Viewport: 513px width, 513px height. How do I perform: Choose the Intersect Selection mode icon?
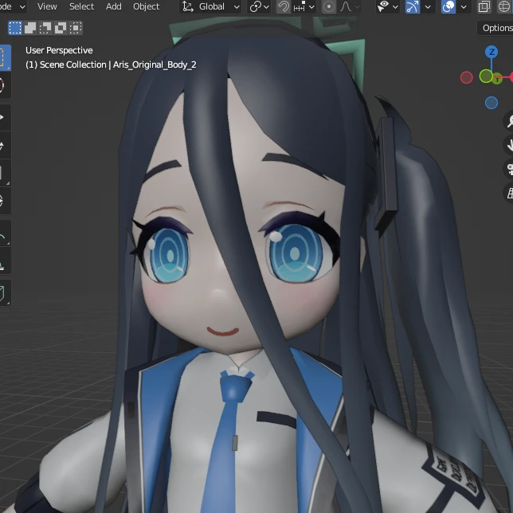75,28
